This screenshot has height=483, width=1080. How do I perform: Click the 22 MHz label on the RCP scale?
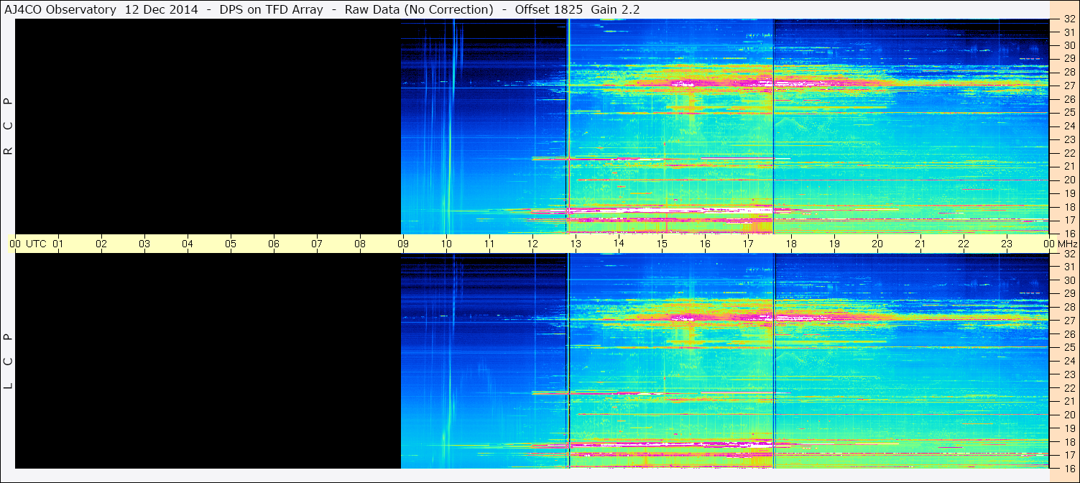(x=1069, y=153)
